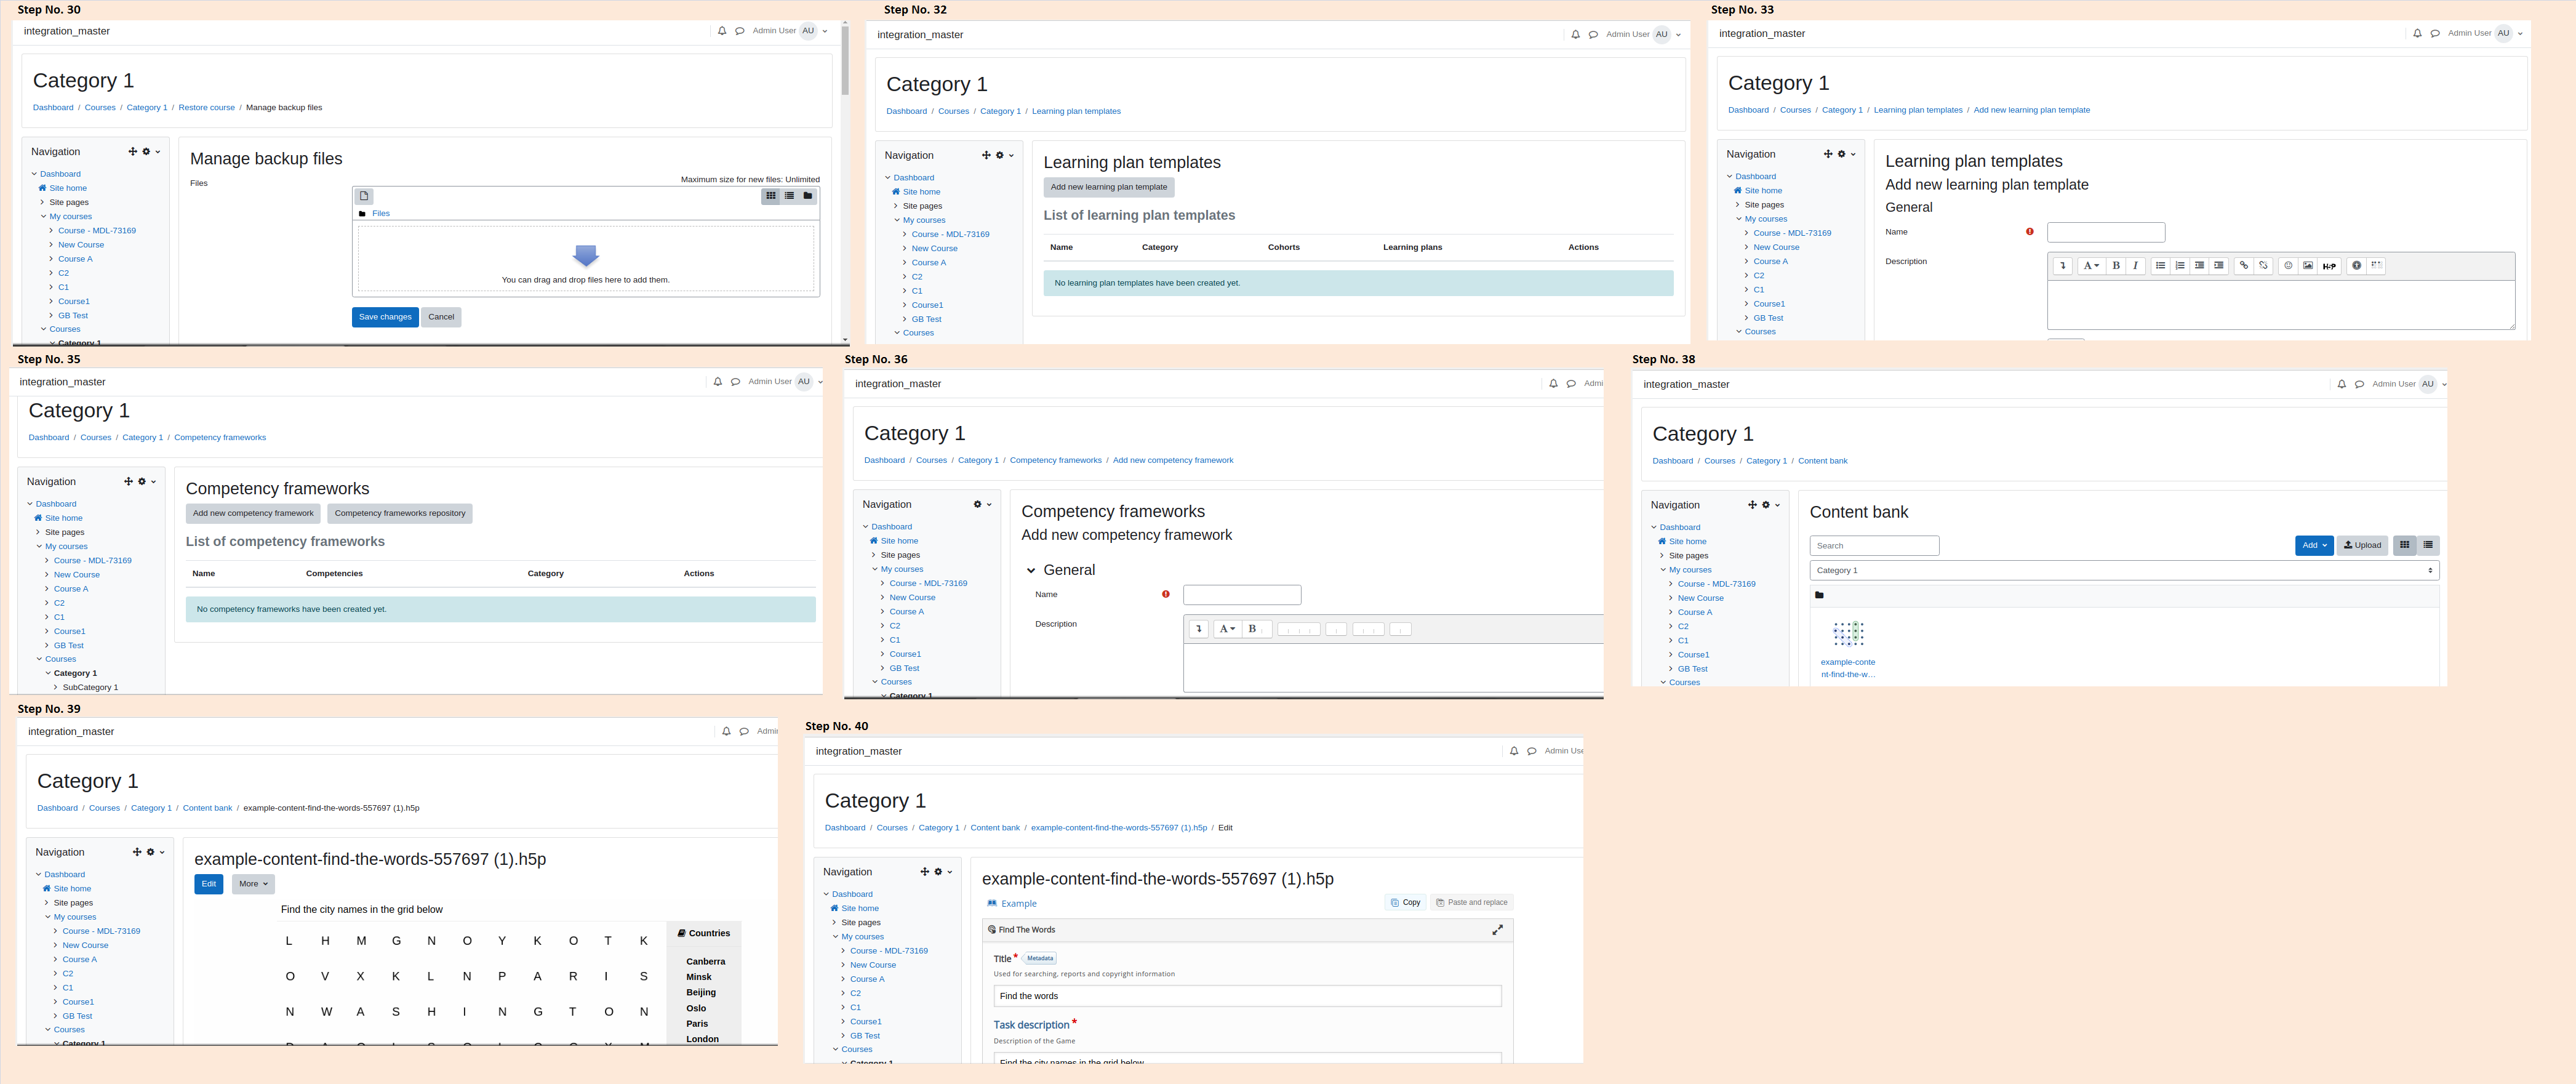
Task: Insert emoji in learning plan template editor
Action: [2288, 266]
